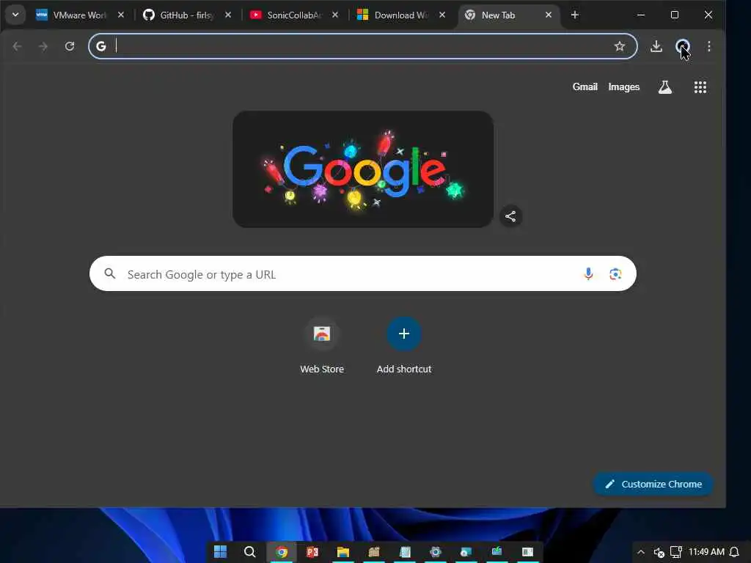751x563 pixels.
Task: Click the network tray icon
Action: (675, 553)
